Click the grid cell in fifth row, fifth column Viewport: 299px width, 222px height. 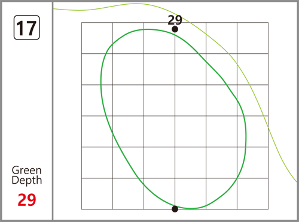(x=221, y=163)
